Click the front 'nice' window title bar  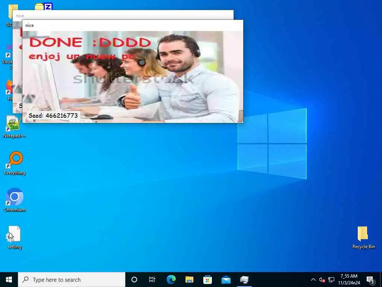pyautogui.click(x=132, y=25)
